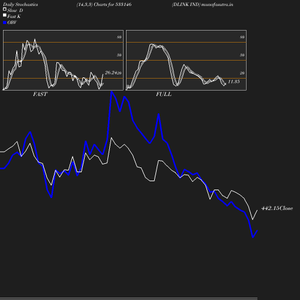The width and height of the screenshot is (300, 300).
Task: Click the 11.35 value in FULL chart
Action: pos(234,82)
